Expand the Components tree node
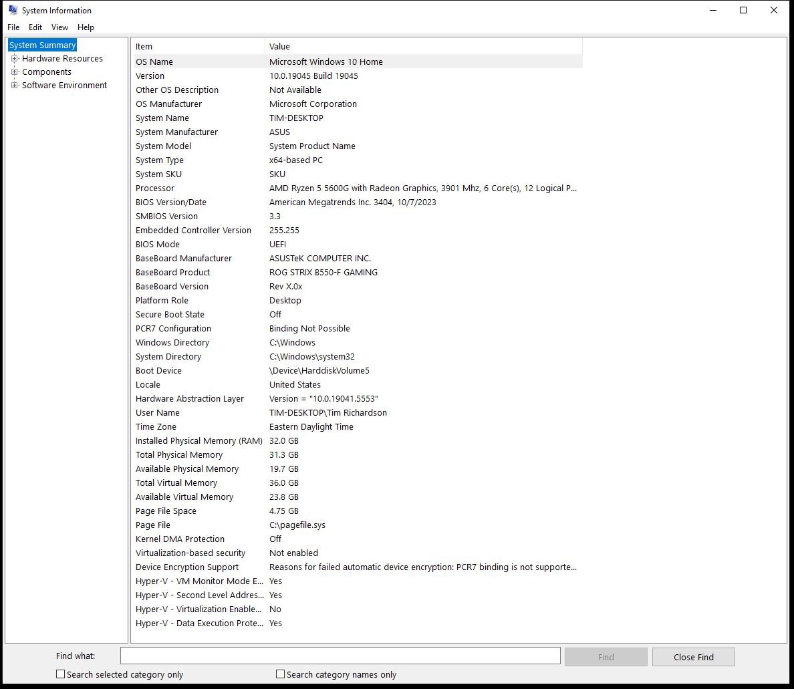This screenshot has width=794, height=689. click(14, 72)
